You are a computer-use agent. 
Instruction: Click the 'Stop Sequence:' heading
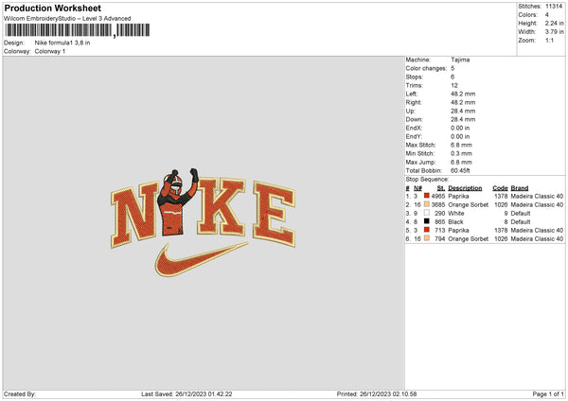pyautogui.click(x=427, y=179)
